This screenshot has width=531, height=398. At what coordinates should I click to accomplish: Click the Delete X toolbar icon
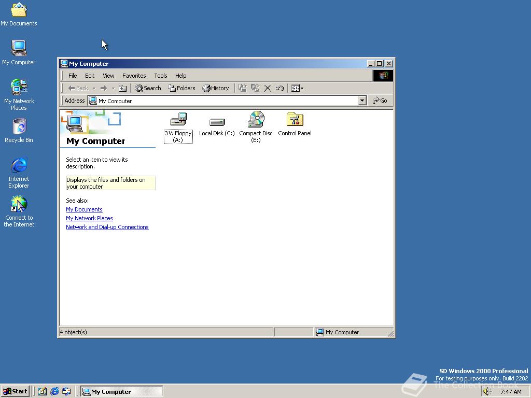tap(267, 88)
